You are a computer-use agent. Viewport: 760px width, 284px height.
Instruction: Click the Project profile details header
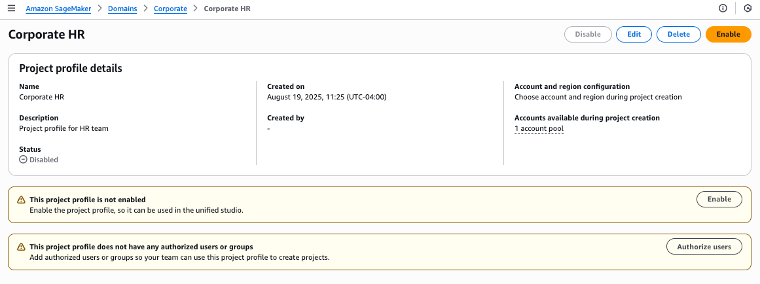click(x=71, y=68)
